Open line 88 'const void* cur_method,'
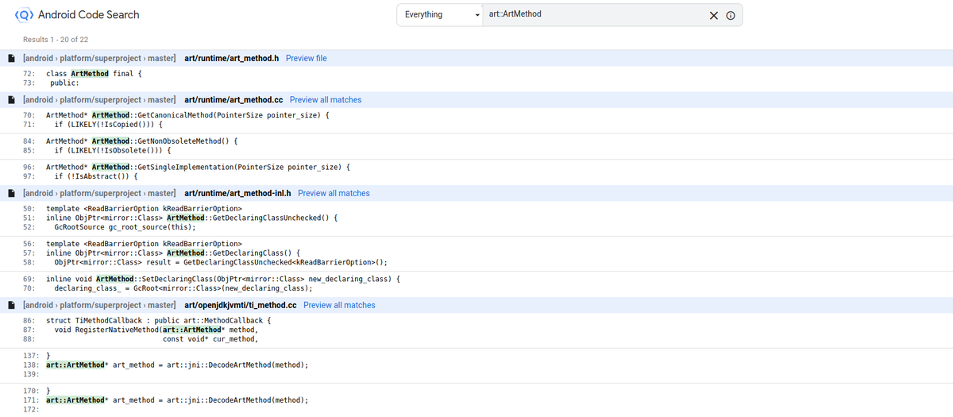This screenshot has width=953, height=417. [x=210, y=339]
